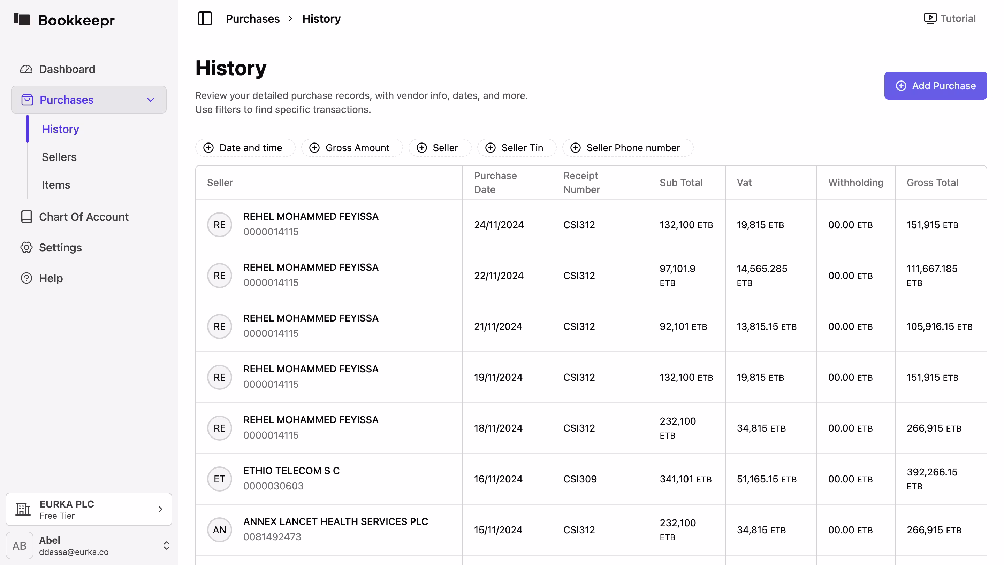Expand the EURKA PLC company switcher
The width and height of the screenshot is (1004, 565).
(160, 509)
